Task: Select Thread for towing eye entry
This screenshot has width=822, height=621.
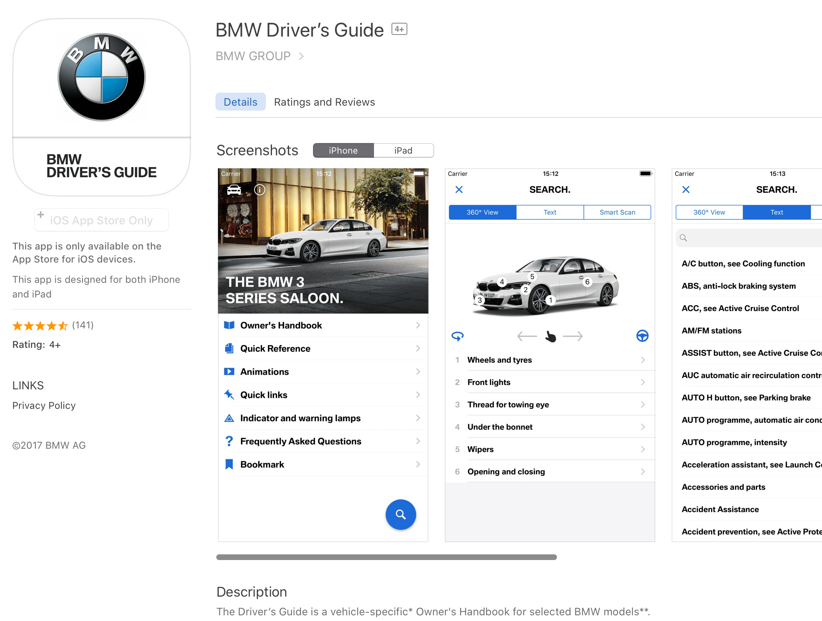Action: pos(550,404)
